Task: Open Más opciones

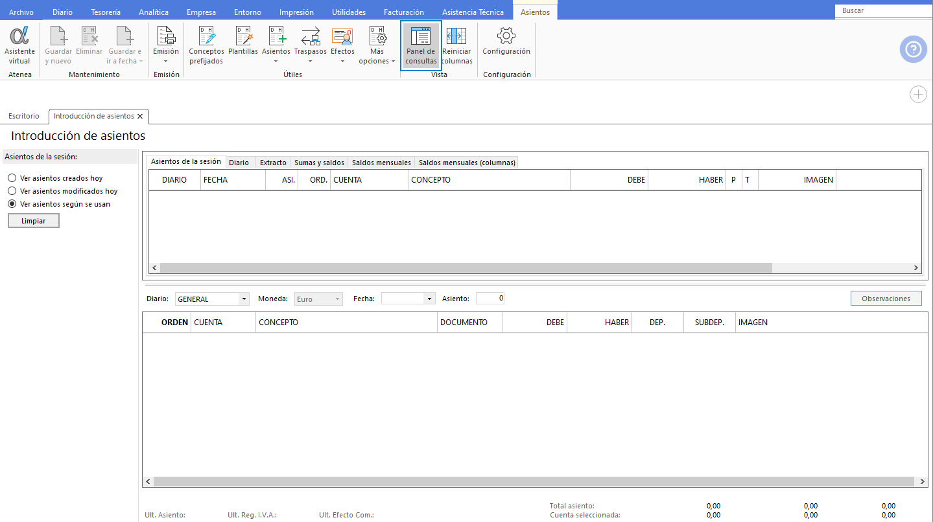Action: click(x=377, y=45)
